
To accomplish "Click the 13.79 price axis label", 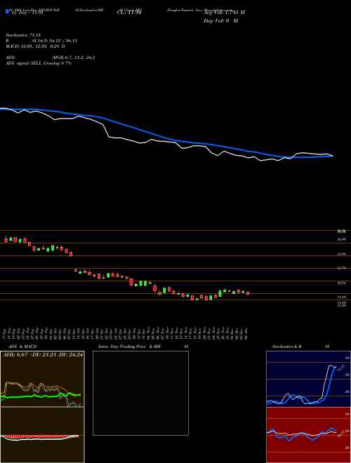I will coord(342,268).
